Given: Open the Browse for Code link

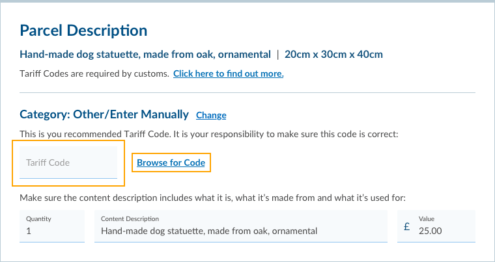Looking at the screenshot, I should tap(171, 163).
